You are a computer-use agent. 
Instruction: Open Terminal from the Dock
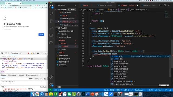[x=115, y=94]
